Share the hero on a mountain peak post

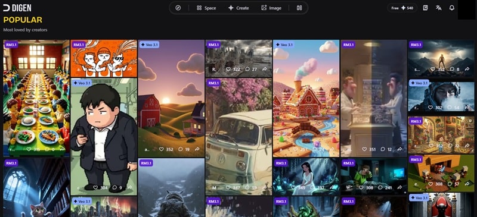click(x=467, y=69)
